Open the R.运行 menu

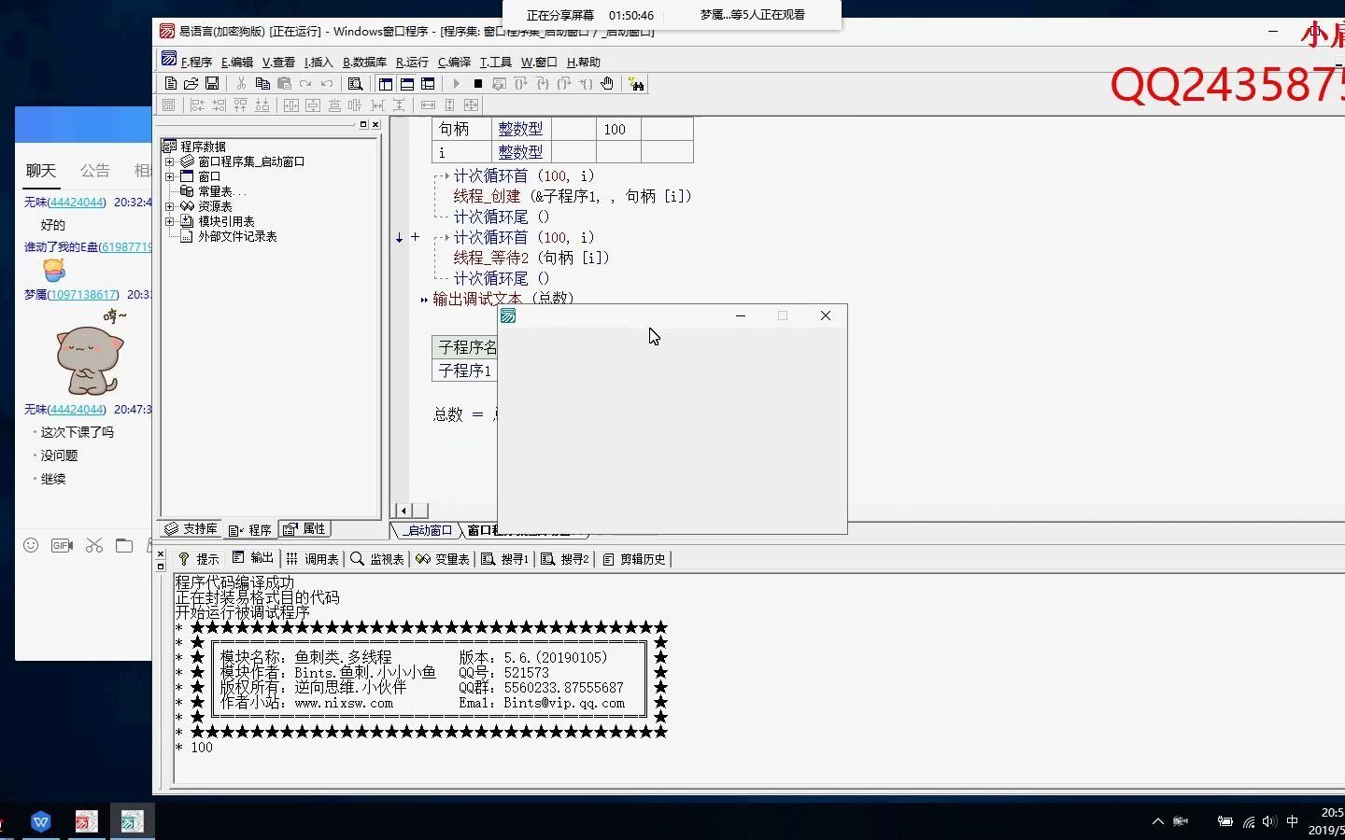click(412, 62)
